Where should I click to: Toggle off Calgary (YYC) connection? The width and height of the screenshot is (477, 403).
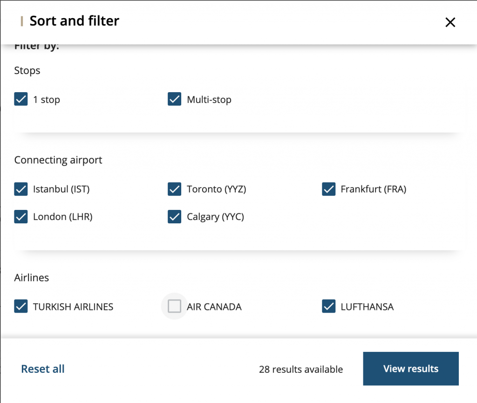tap(174, 216)
